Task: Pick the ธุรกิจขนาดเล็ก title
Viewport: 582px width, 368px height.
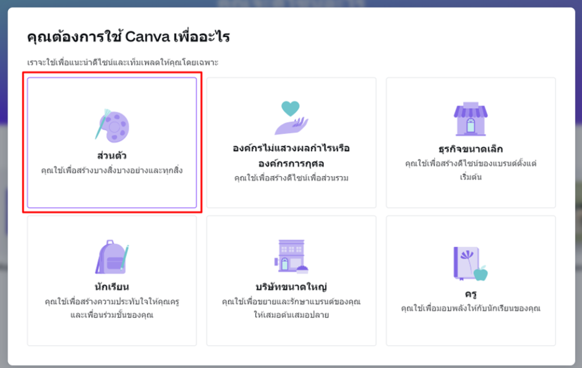Action: click(x=470, y=149)
